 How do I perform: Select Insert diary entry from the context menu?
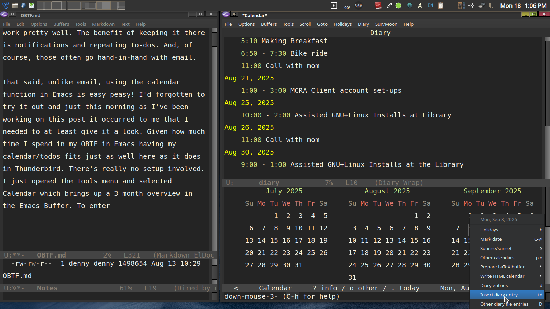499,295
